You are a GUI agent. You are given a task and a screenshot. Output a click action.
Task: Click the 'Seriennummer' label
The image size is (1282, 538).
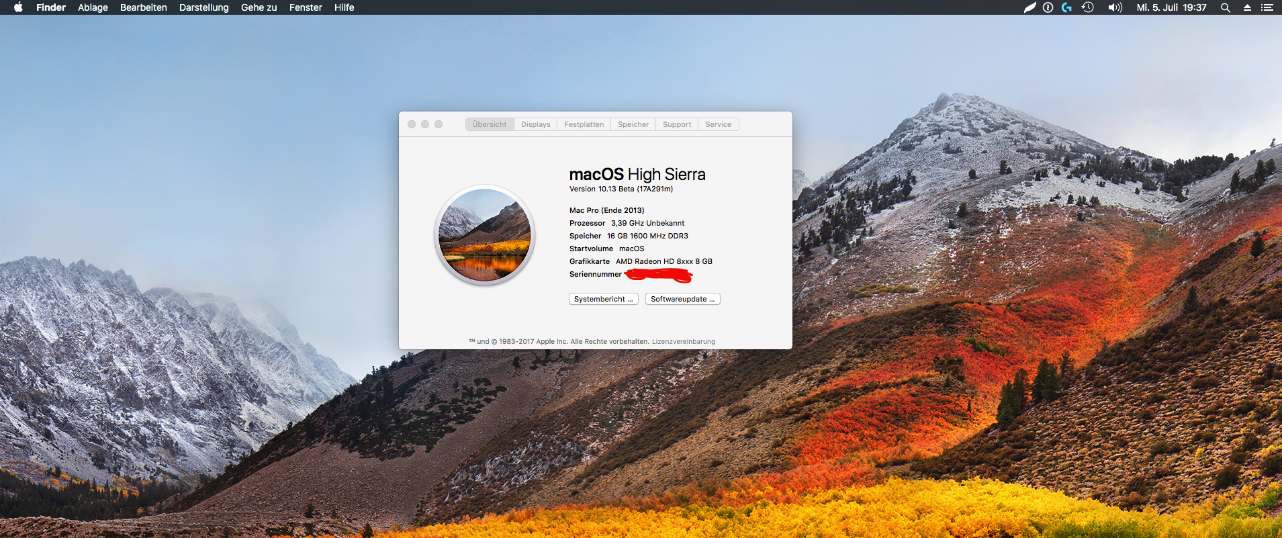pyautogui.click(x=596, y=274)
